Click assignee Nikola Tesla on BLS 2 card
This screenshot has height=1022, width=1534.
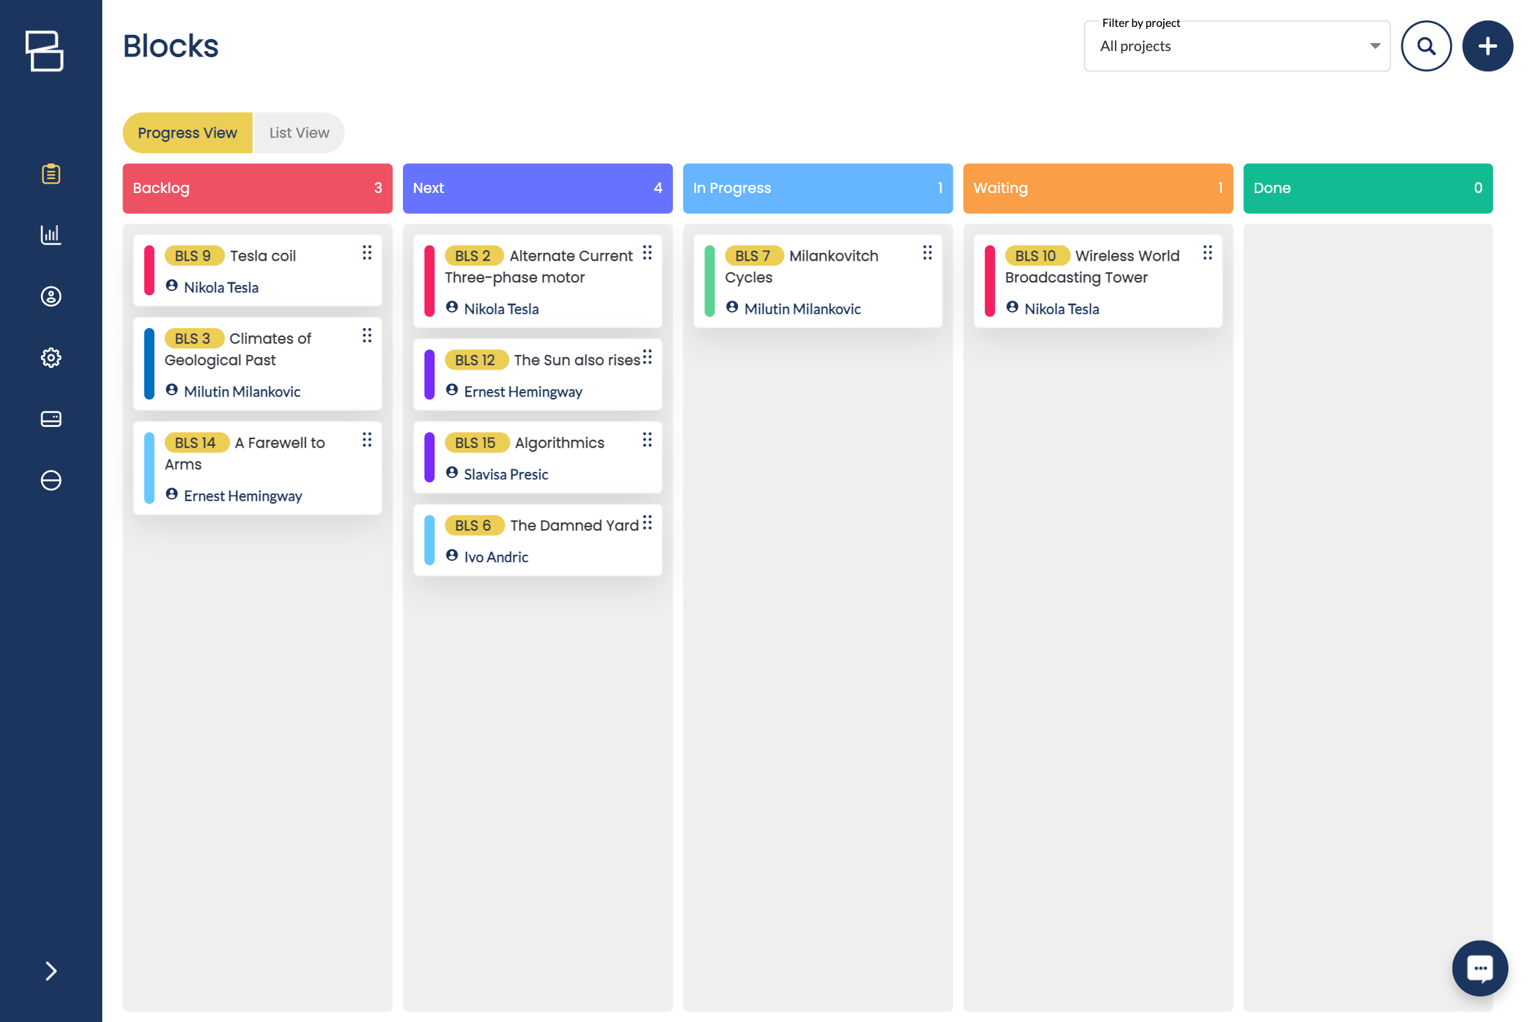click(x=501, y=309)
